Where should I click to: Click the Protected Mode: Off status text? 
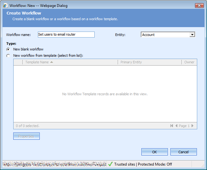pos(155,164)
